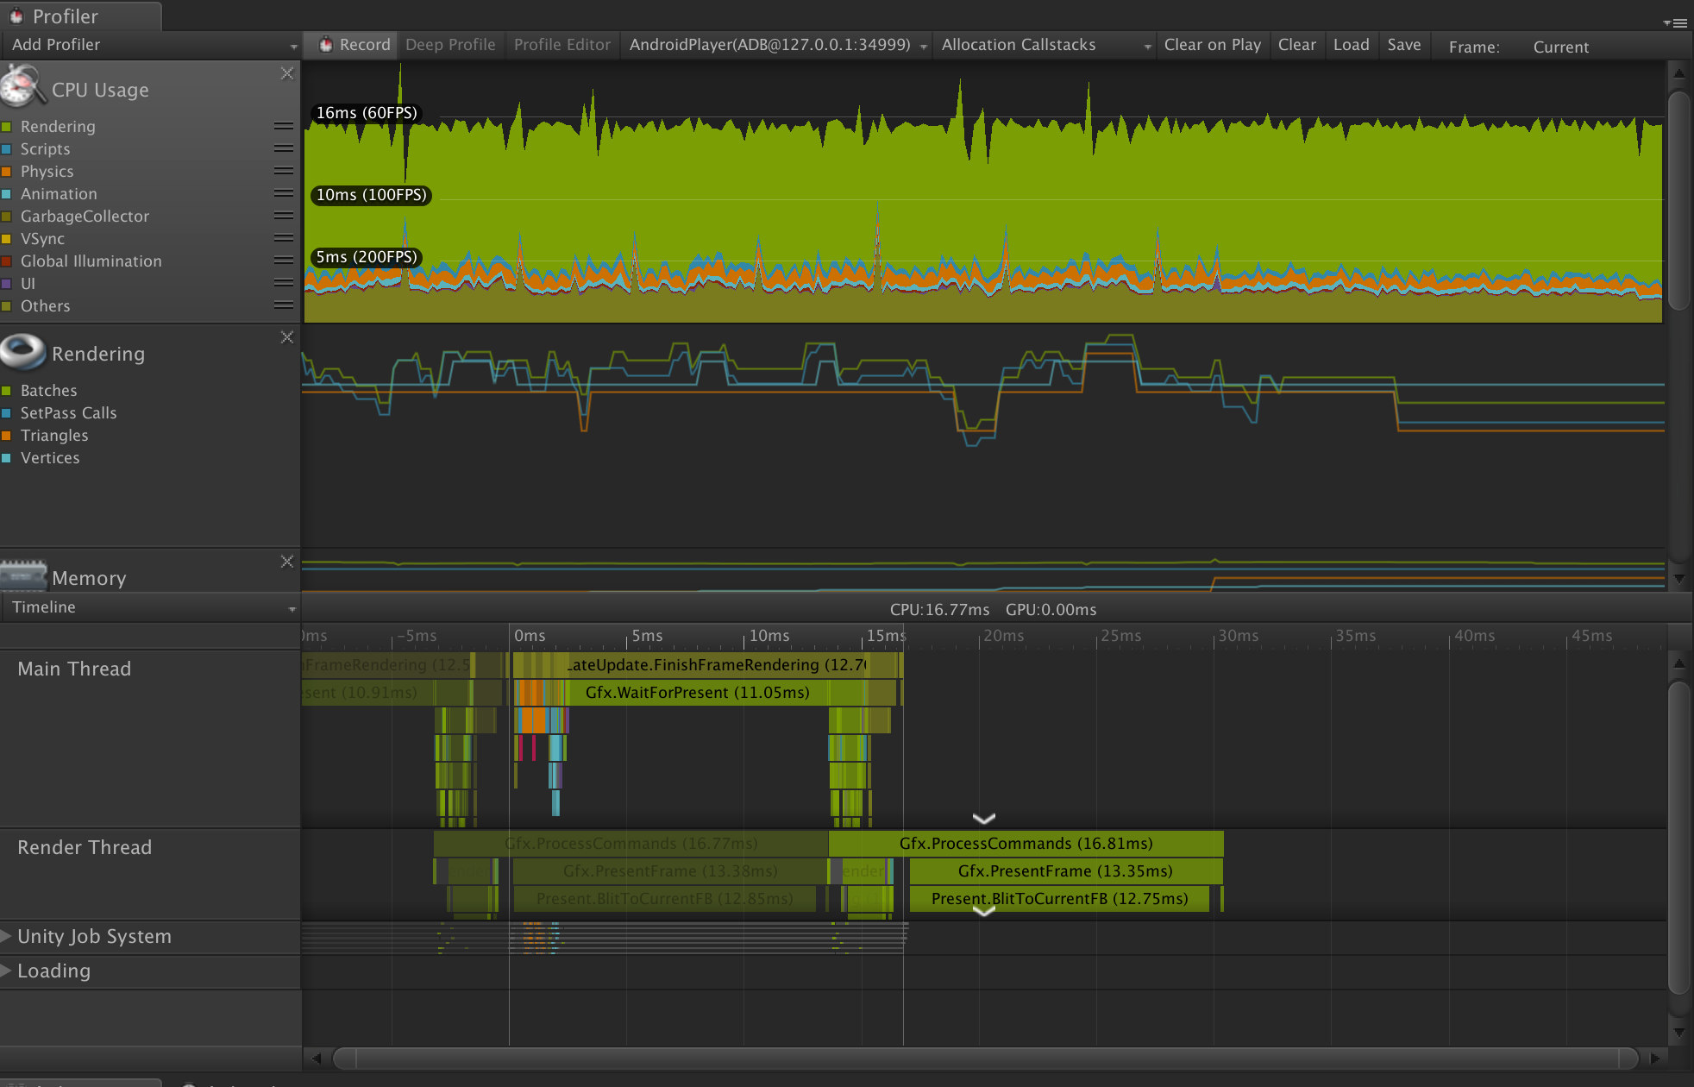This screenshot has height=1087, width=1694.
Task: Click the Global Illumination reorder handle
Action: pos(283,261)
